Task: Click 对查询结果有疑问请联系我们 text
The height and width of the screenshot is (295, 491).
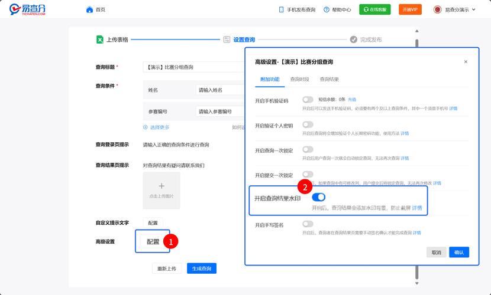Action: pyautogui.click(x=174, y=165)
